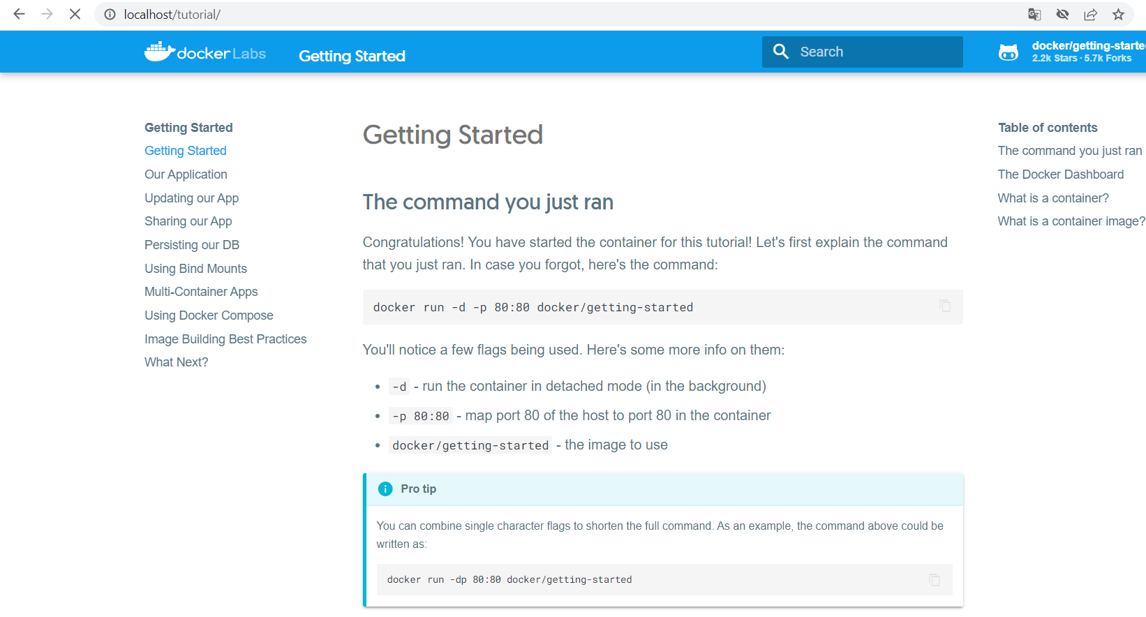Open Using Bind Mounts page
1146x617 pixels.
[x=195, y=269]
